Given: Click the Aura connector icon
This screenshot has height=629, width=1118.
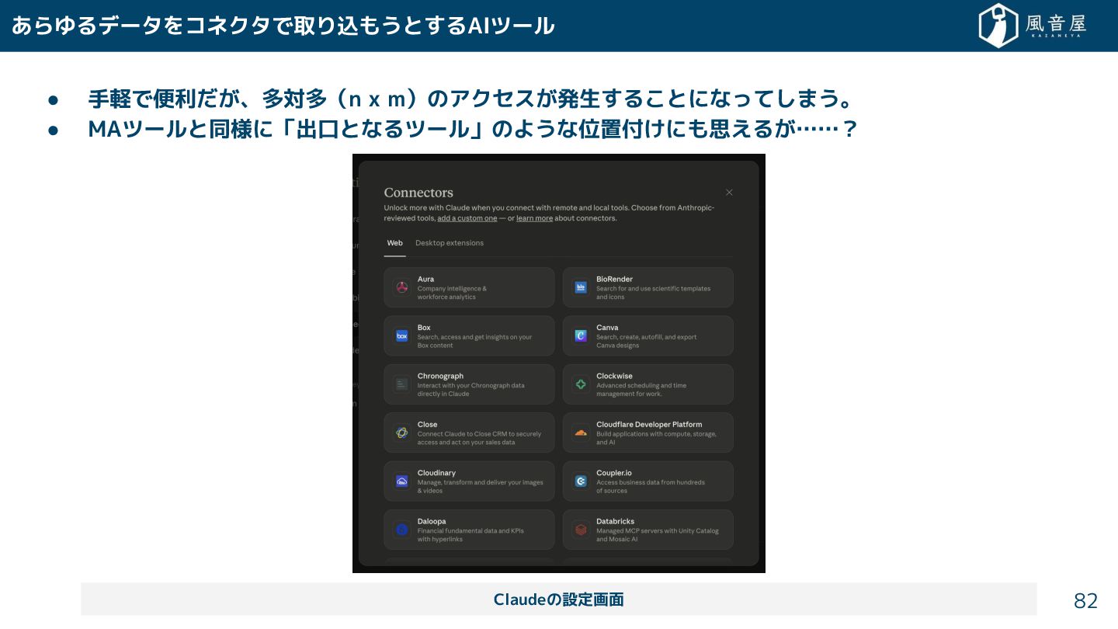Looking at the screenshot, I should (x=401, y=287).
